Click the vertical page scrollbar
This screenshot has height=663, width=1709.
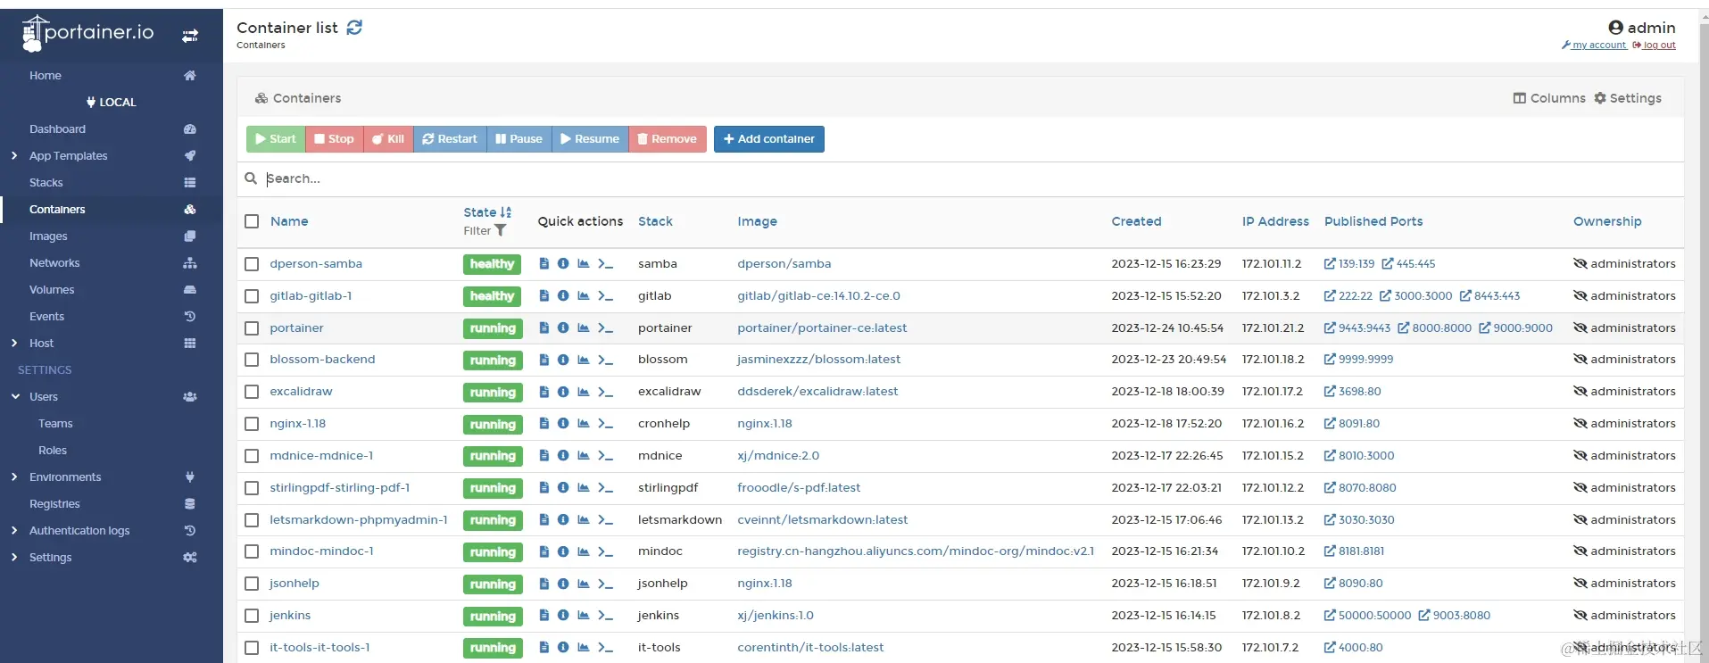pyautogui.click(x=1703, y=336)
